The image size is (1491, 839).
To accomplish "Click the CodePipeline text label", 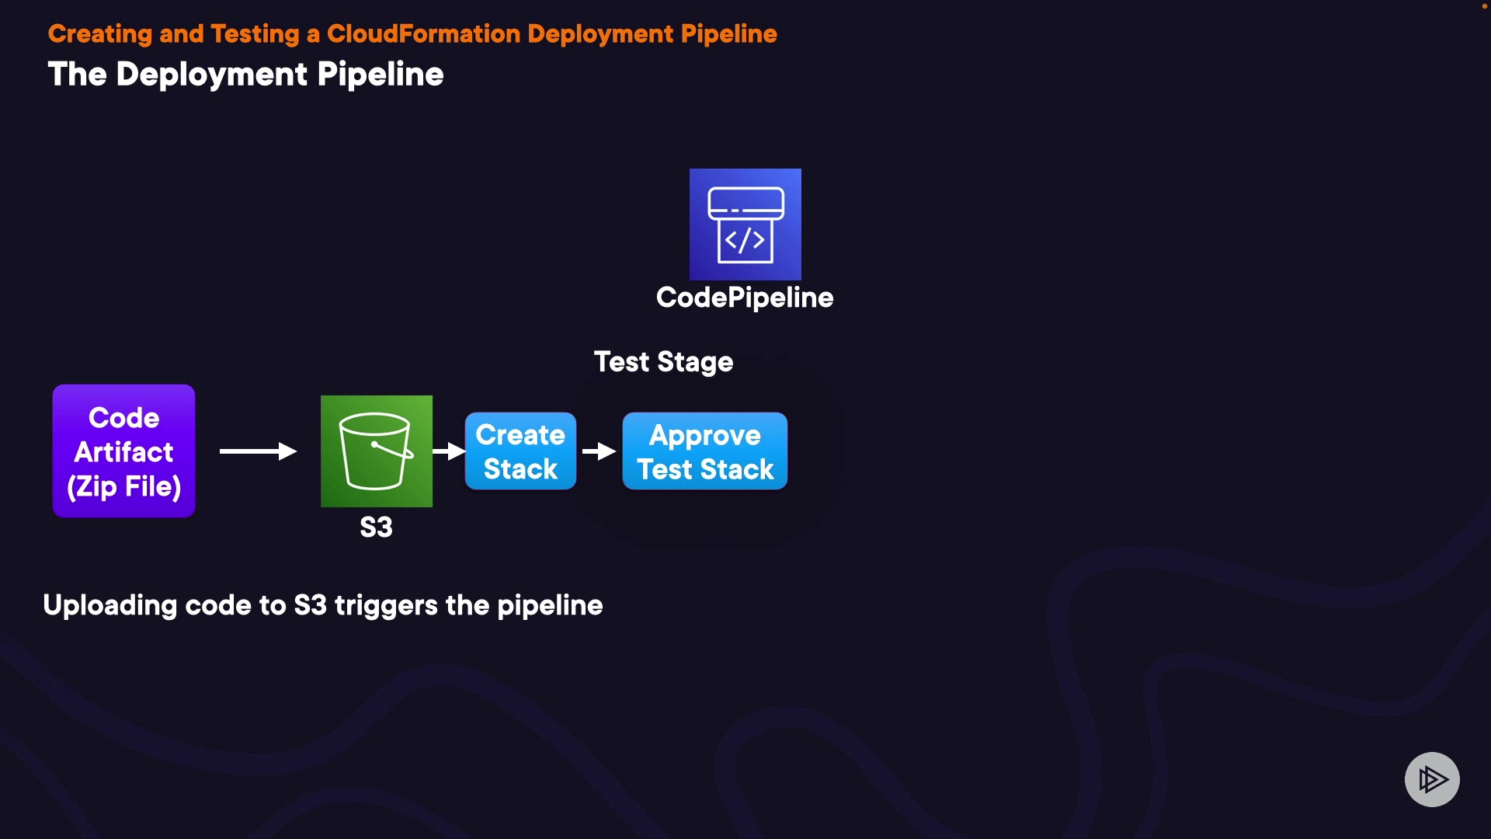I will point(744,298).
